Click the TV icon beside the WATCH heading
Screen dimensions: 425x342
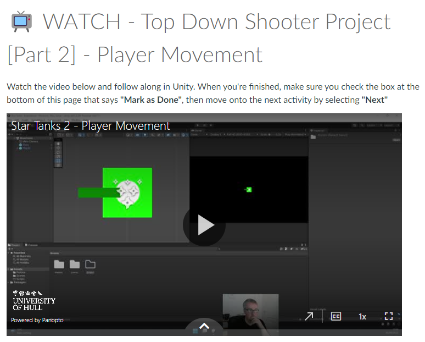coord(21,21)
